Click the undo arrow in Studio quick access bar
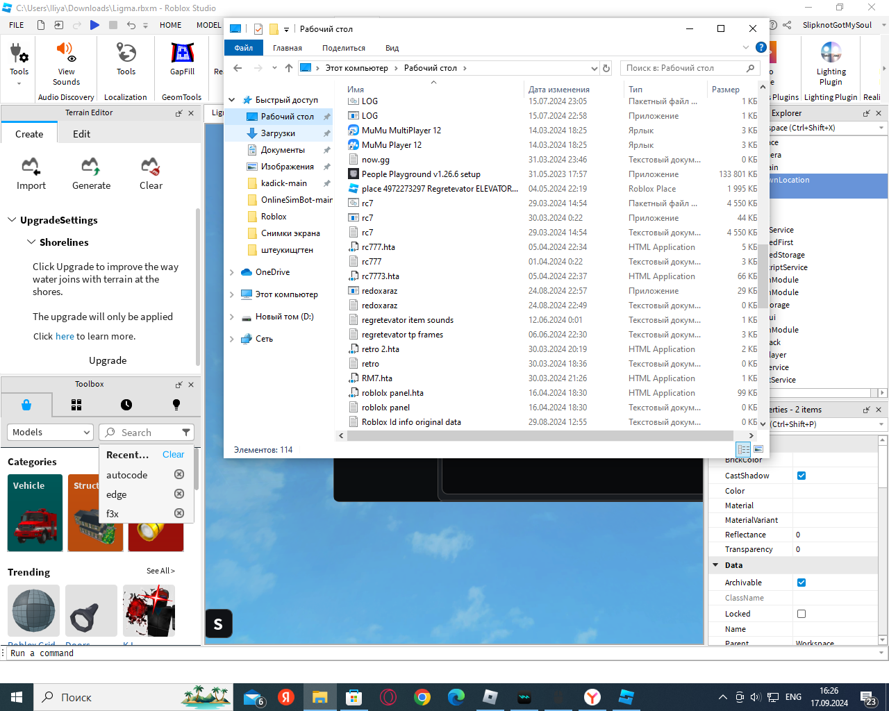 131,25
